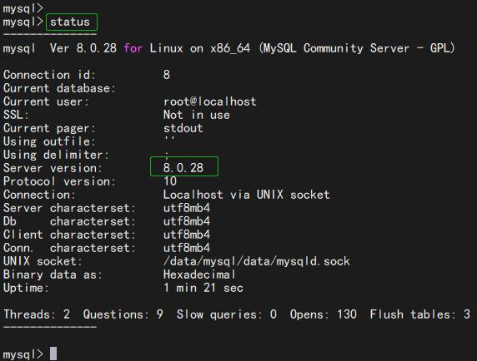
Task: Click the Flush tables: 3 statistic
Action: click(x=420, y=314)
